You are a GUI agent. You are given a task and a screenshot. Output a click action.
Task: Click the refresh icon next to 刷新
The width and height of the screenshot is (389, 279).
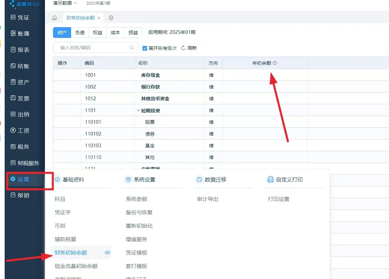coord(183,48)
